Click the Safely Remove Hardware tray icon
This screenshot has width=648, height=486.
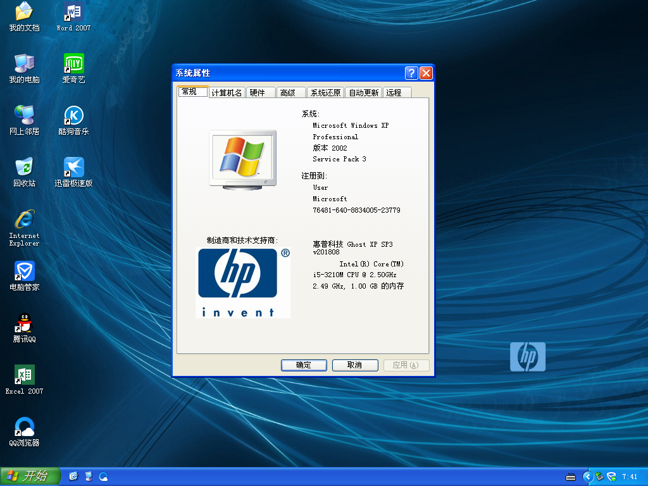pyautogui.click(x=600, y=477)
